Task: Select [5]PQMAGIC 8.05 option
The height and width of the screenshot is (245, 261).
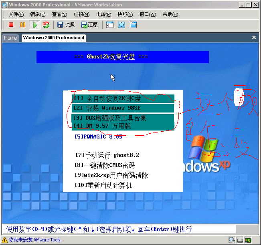Action: (98, 137)
